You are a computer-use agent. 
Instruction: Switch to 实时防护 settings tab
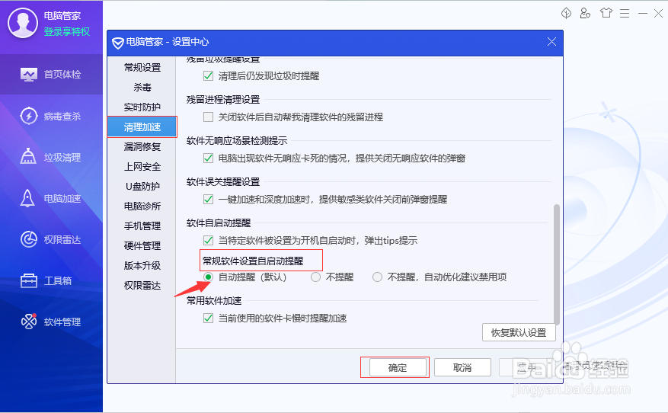tap(142, 107)
